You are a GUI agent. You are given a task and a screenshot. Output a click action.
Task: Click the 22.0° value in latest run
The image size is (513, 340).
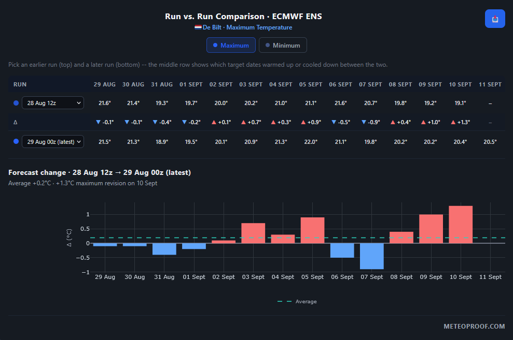pyautogui.click(x=311, y=142)
